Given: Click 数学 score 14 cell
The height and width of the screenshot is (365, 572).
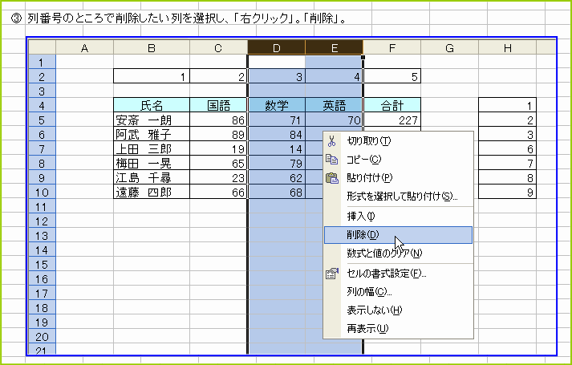Looking at the screenshot, I should point(277,148).
